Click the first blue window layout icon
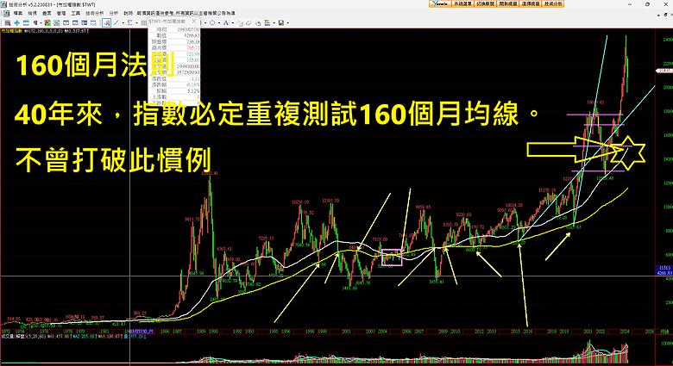The image size is (673, 366). click(66, 22)
